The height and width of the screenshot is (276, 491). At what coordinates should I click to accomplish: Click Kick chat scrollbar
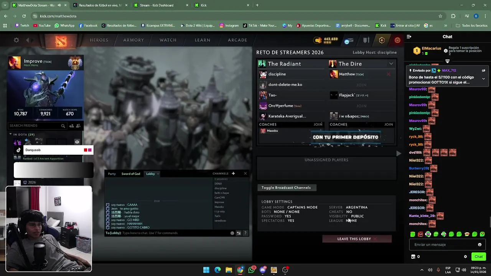(489, 222)
